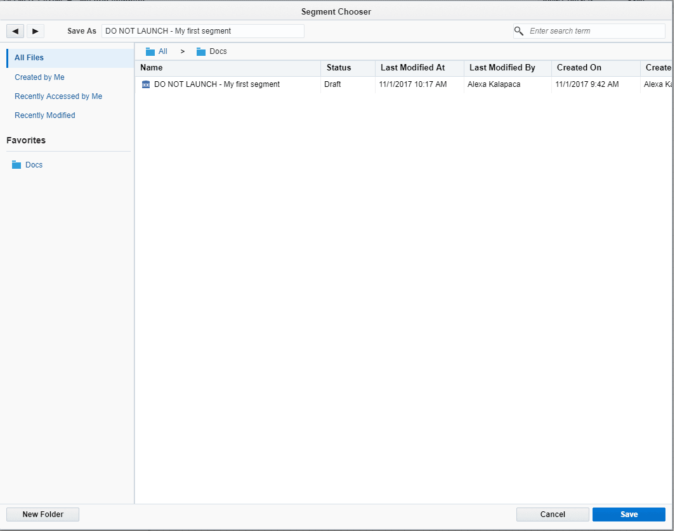Navigate back using the left arrow icon
Screen dimensions: 675x531
15,30
